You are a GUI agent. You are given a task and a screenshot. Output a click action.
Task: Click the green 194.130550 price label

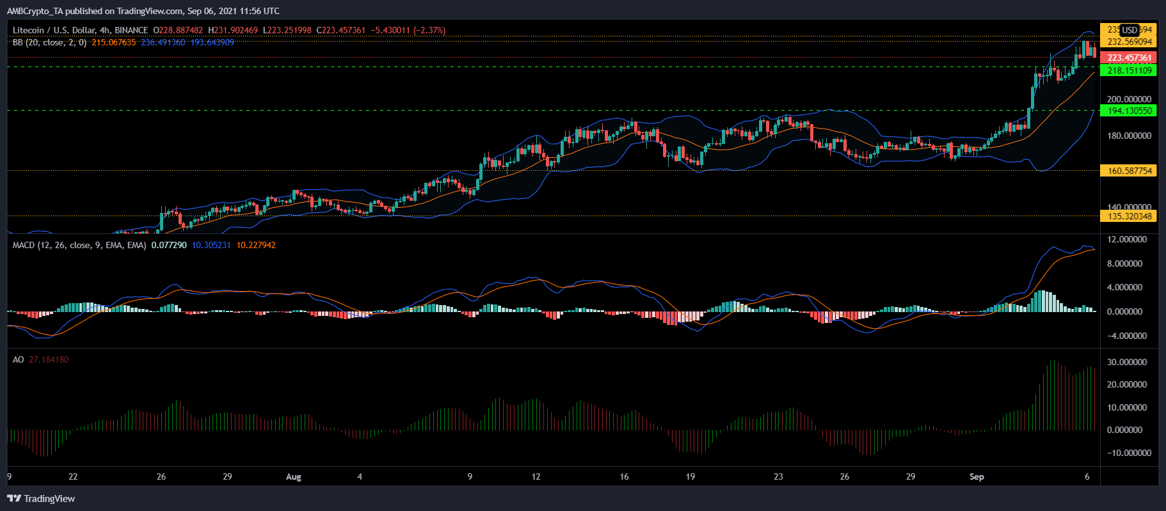1130,111
